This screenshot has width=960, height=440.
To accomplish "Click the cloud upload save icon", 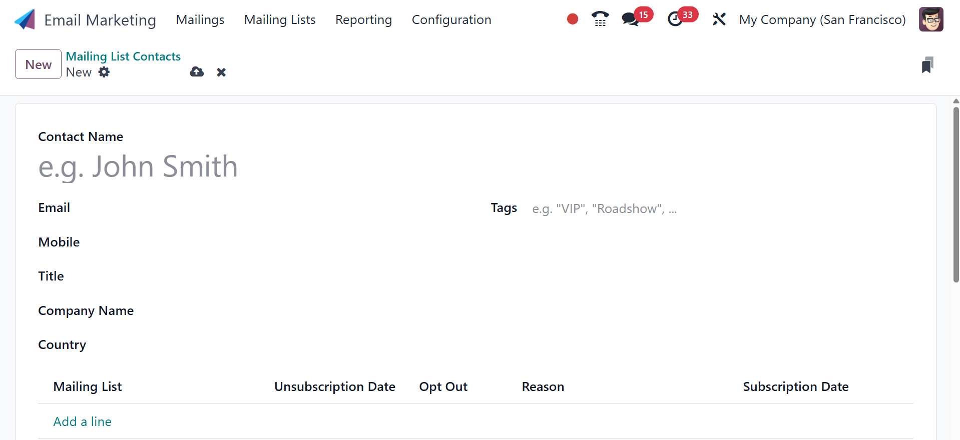I will 197,72.
